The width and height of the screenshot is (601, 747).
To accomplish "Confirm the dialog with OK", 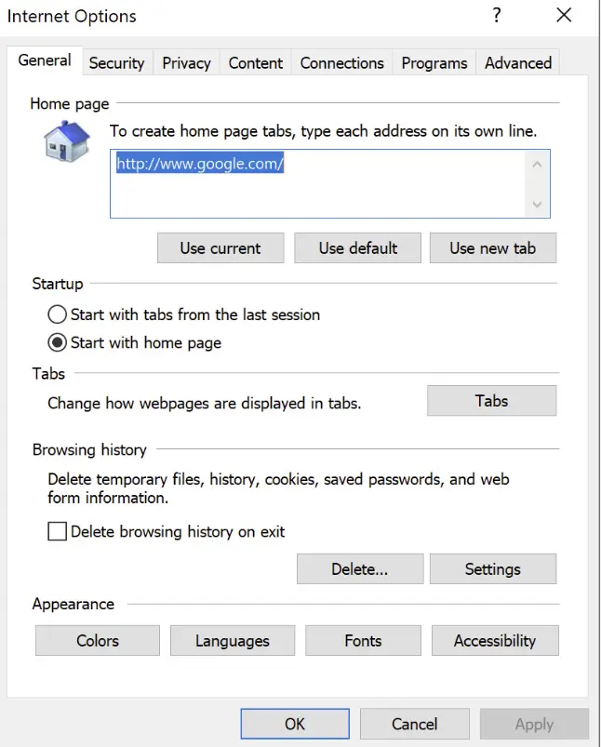I will pyautogui.click(x=294, y=724).
